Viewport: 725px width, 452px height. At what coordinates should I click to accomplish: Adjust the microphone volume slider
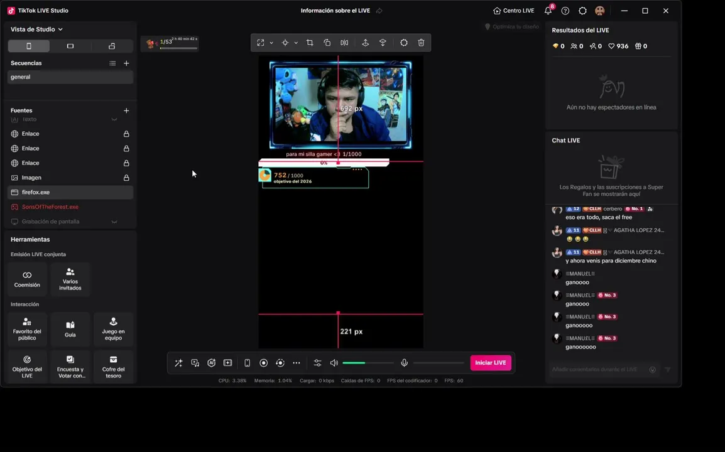coord(439,363)
